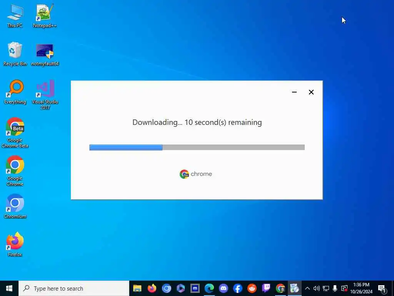Open Discord from the taskbar
The width and height of the screenshot is (394, 296).
(224, 288)
